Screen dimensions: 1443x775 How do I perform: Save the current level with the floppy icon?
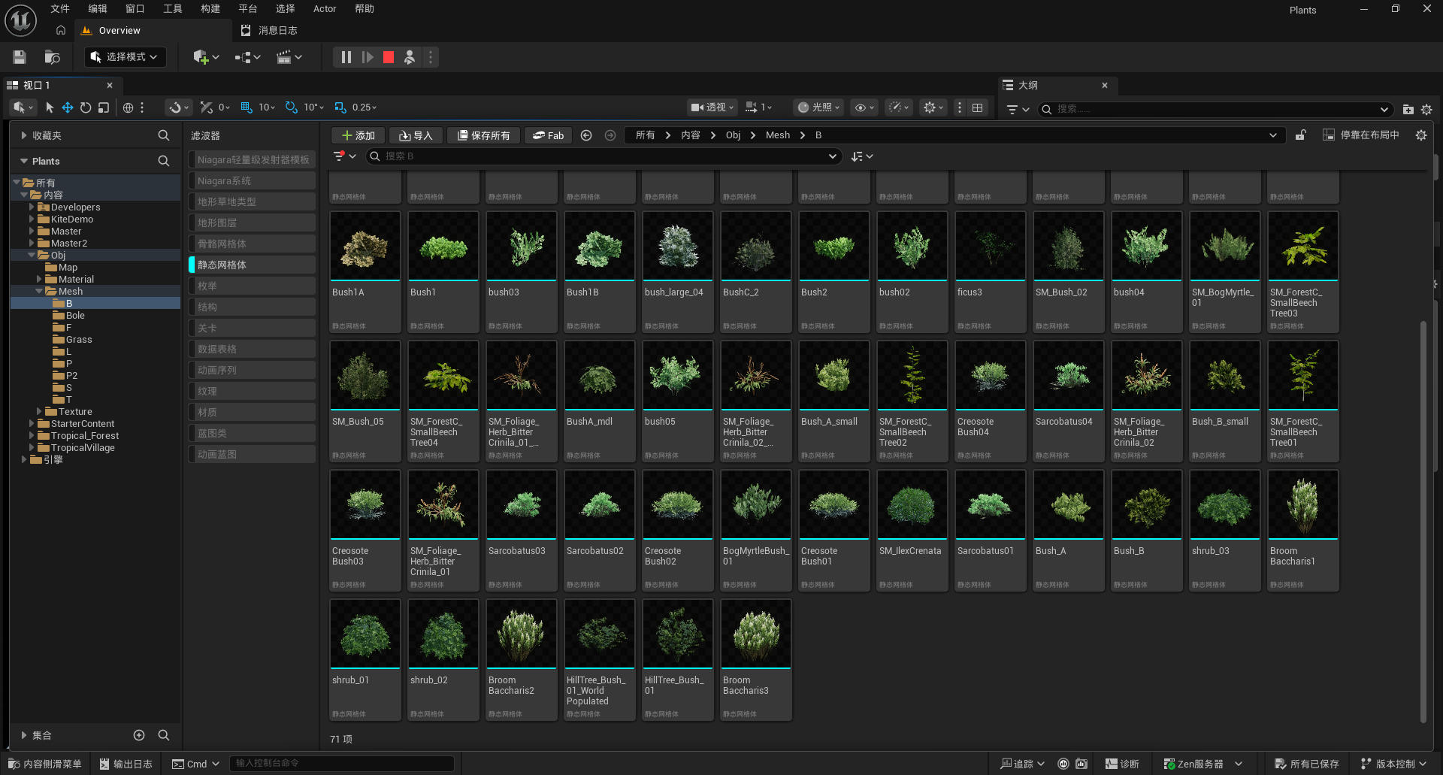pos(20,57)
